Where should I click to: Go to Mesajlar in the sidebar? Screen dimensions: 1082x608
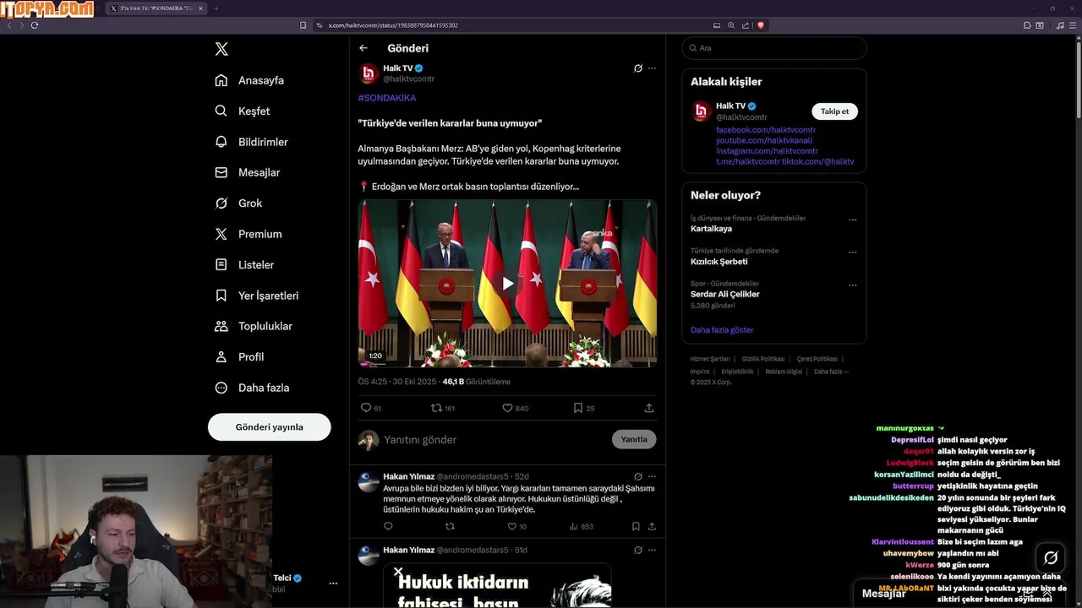(x=247, y=172)
